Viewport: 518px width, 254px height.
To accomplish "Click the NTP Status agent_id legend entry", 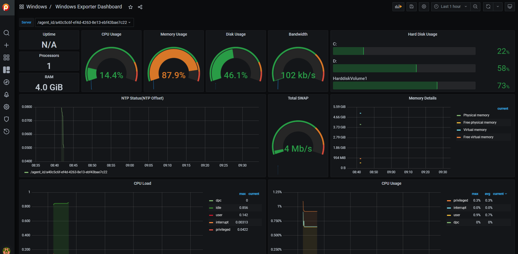I will point(69,172).
